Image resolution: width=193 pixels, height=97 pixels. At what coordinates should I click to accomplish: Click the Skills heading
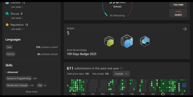pyautogui.click(x=9, y=65)
